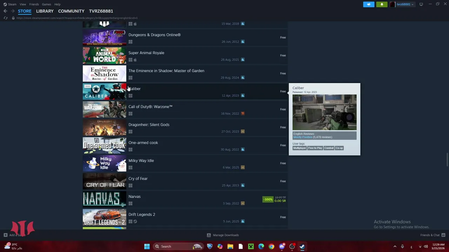The width and height of the screenshot is (449, 252).
Task: Select the STORE tab
Action: pos(25,11)
